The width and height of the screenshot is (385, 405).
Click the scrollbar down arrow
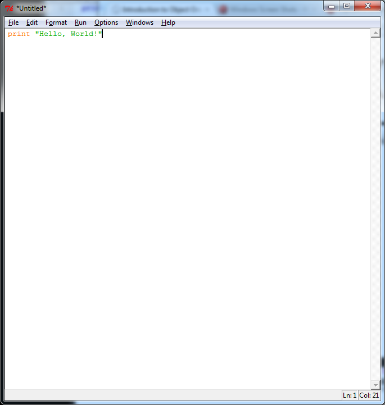coord(375,385)
